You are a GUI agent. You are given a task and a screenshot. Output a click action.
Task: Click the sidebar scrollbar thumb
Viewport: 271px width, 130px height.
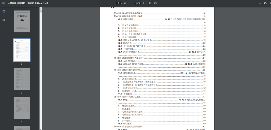pyautogui.click(x=41, y=11)
